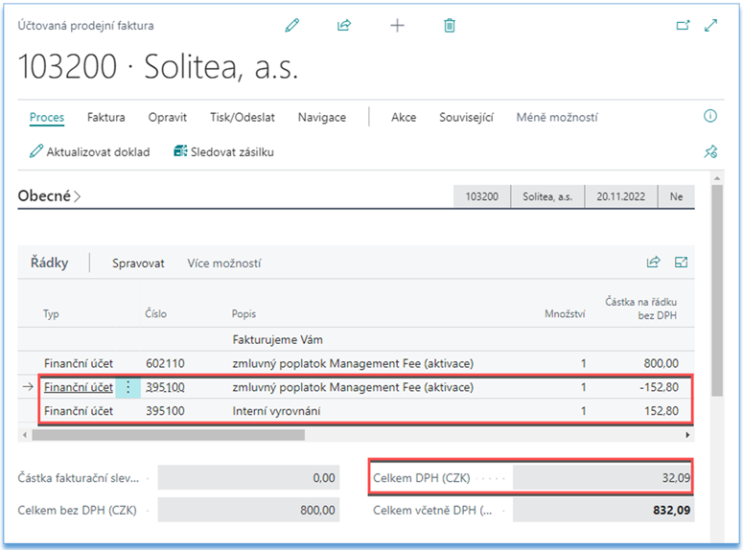
Task: Click the expand fullscreen arrows icon
Action: pos(711,26)
